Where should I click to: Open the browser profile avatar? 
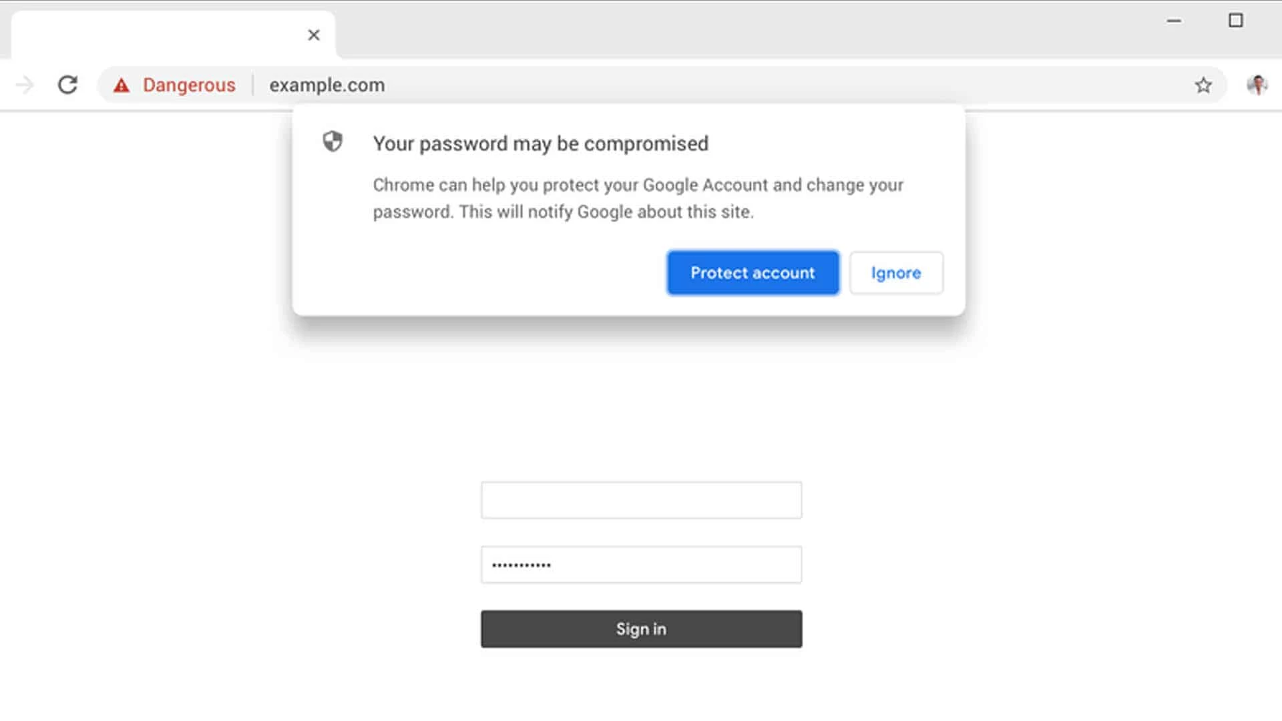(x=1258, y=85)
